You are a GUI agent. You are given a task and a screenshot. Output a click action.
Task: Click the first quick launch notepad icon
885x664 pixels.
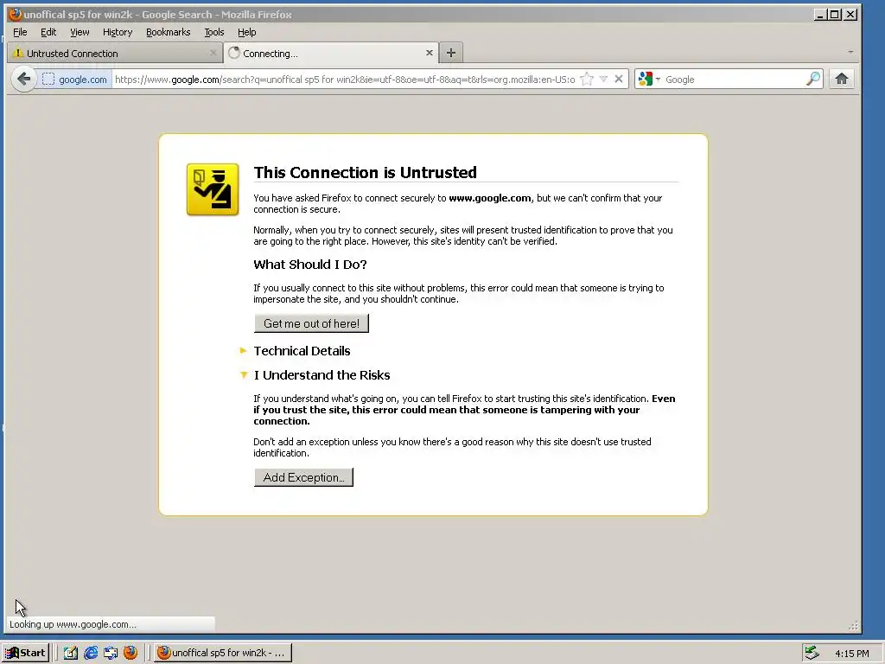point(71,653)
